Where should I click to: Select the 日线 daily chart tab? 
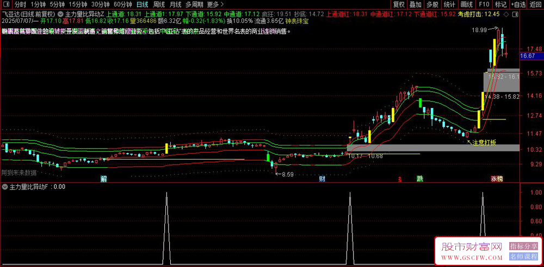click(x=142, y=4)
